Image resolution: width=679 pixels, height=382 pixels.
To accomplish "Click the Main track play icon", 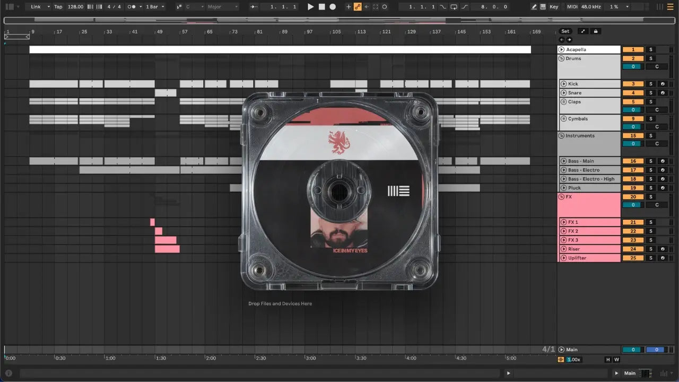I will (x=562, y=350).
